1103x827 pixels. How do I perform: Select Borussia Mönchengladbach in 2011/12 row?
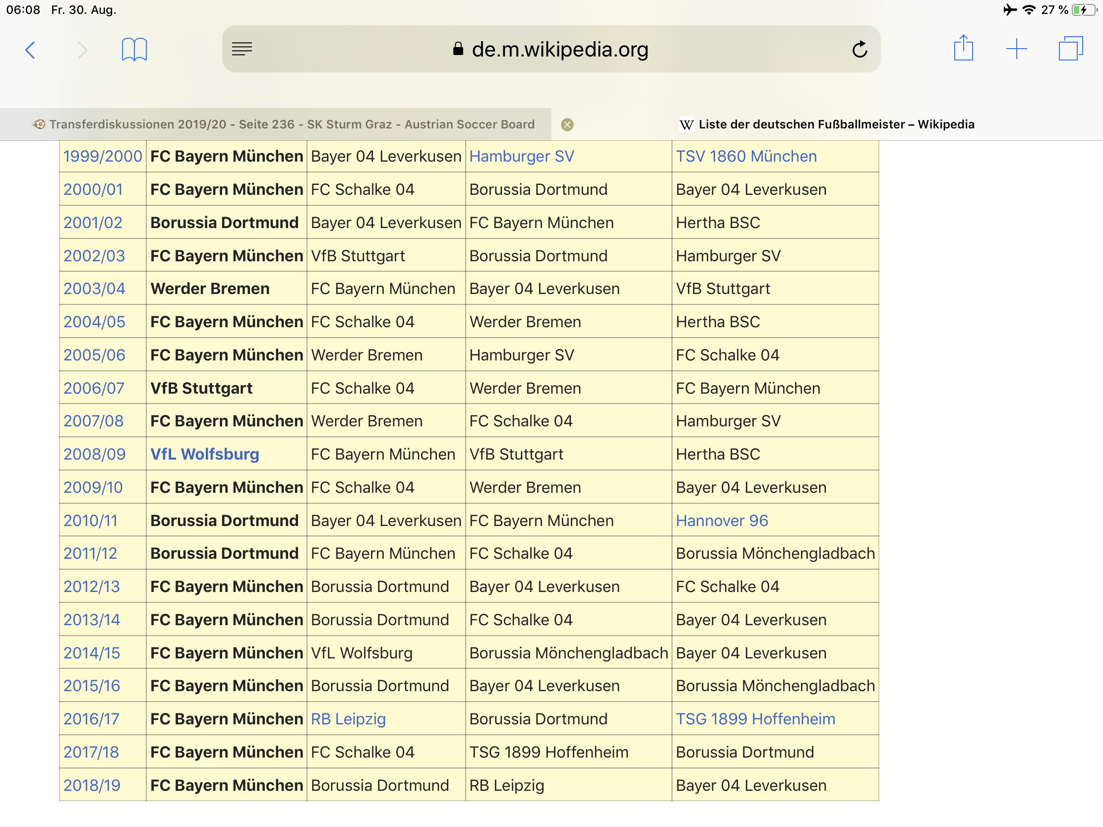(775, 553)
